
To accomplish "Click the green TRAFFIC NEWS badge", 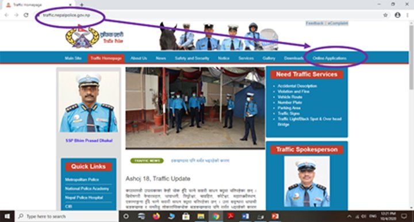I will point(147,161).
